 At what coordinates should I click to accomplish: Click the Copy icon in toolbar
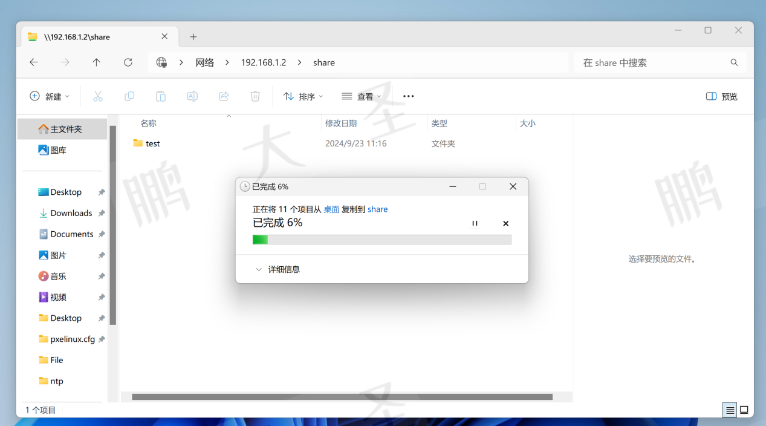129,96
